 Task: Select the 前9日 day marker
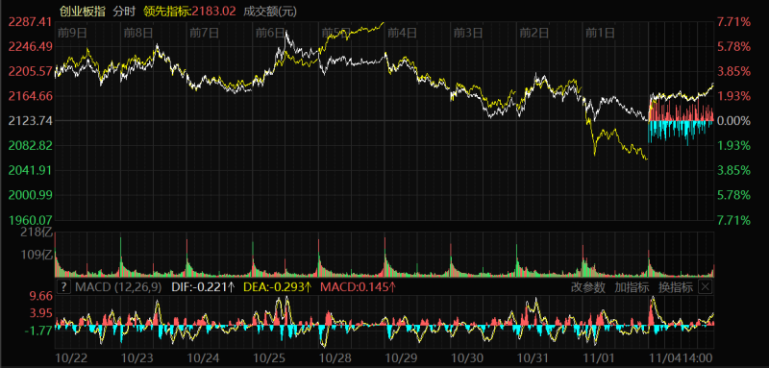point(73,33)
